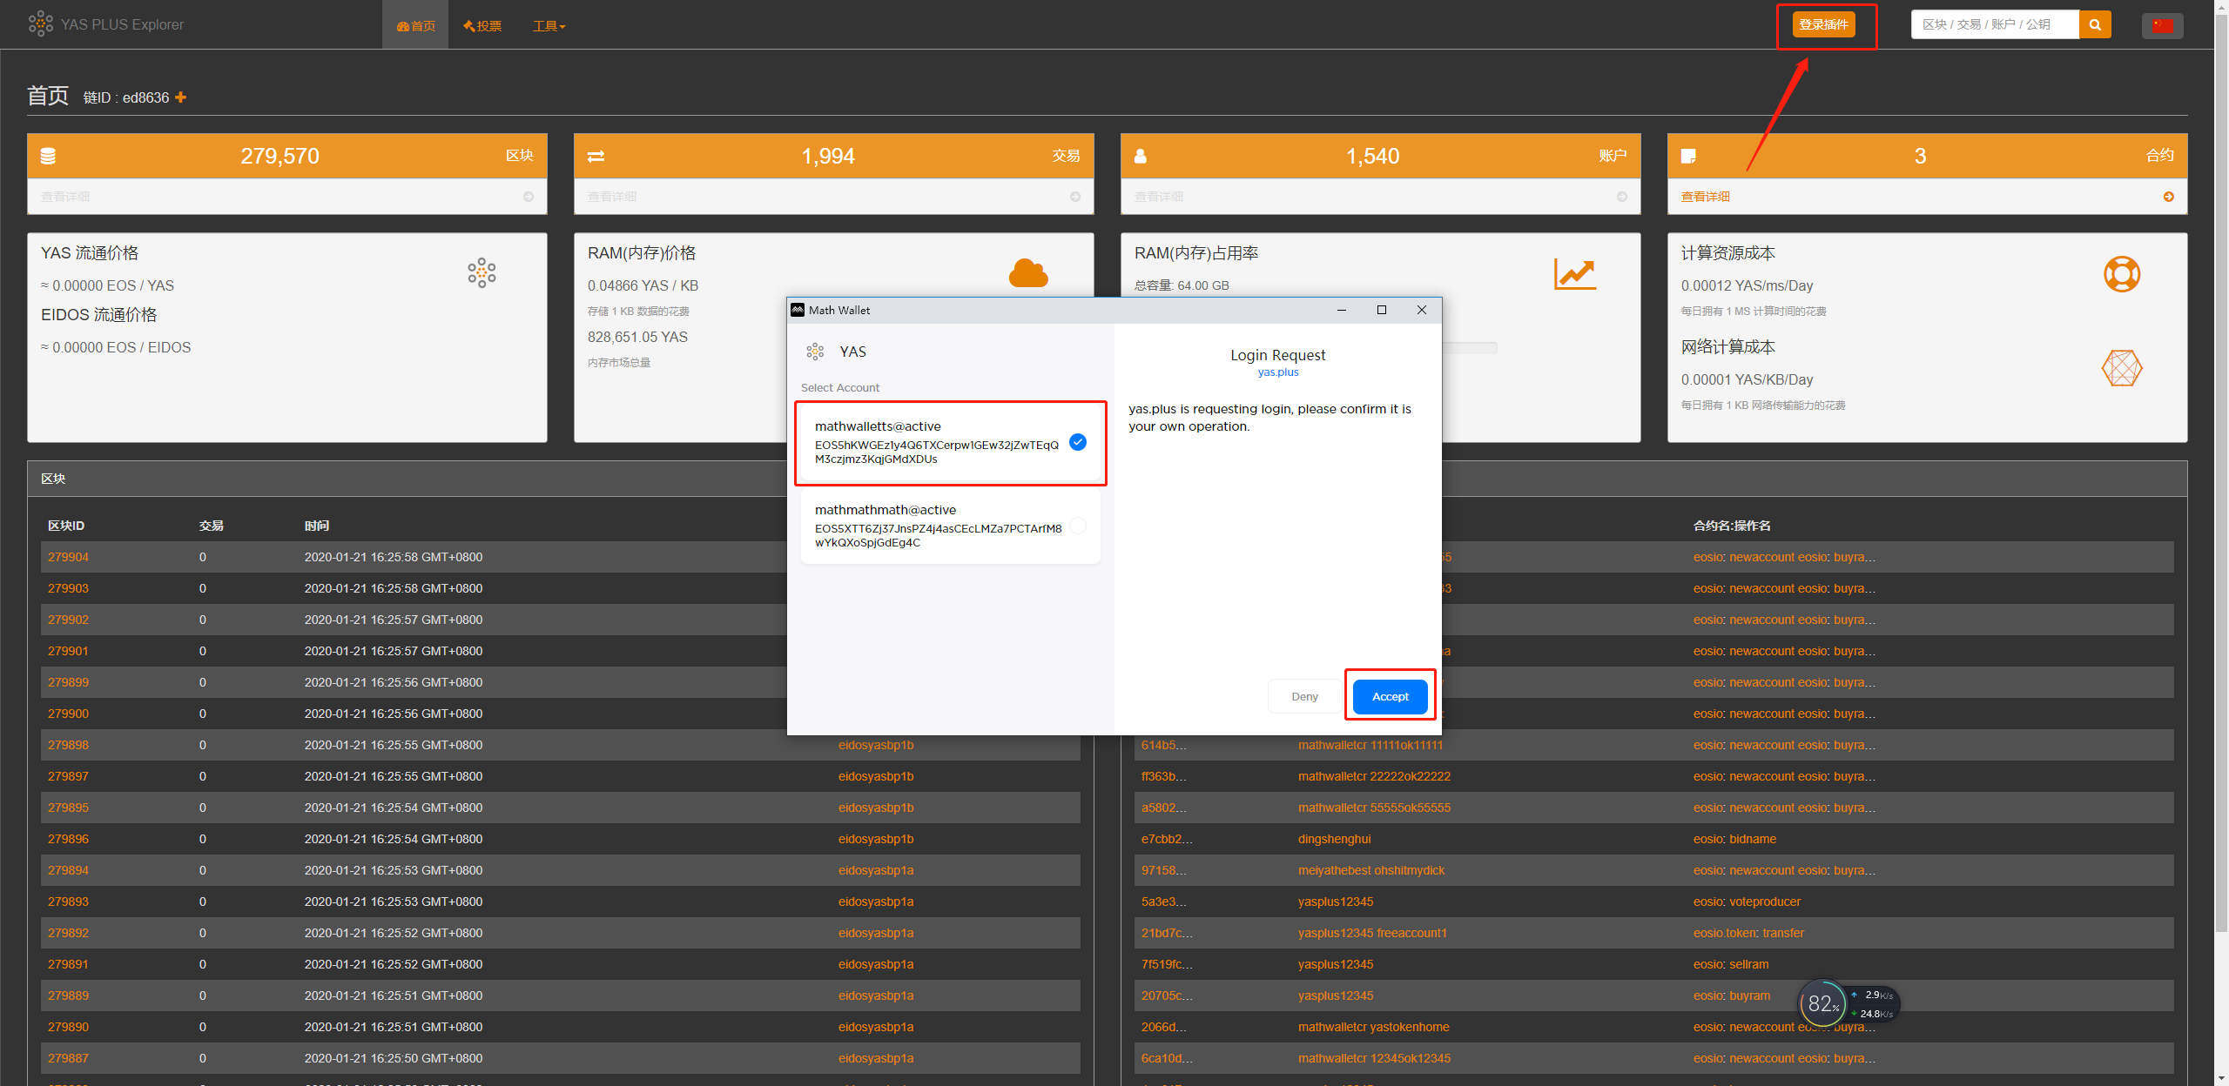This screenshot has height=1086, width=2229.
Task: Deny the Math Wallet login request
Action: 1304,696
